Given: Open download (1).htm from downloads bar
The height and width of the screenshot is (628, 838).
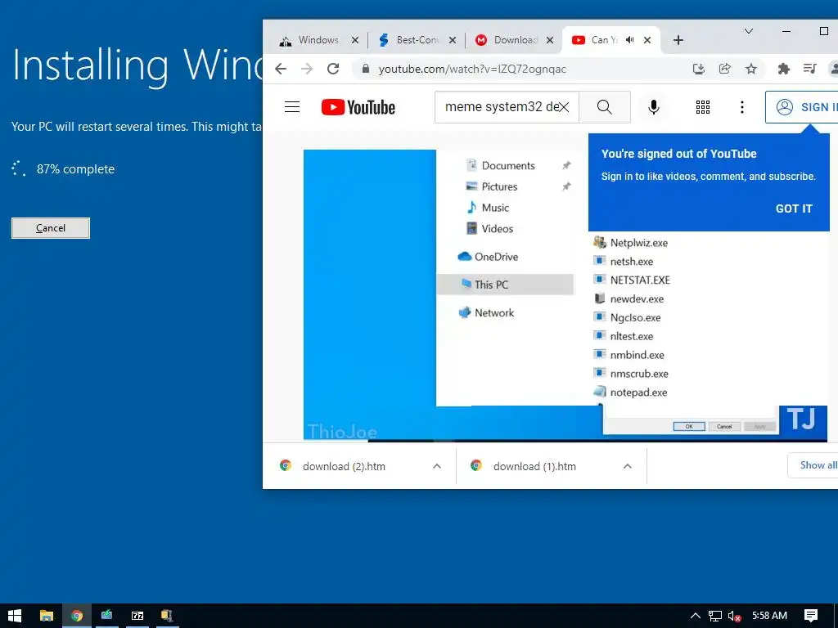Looking at the screenshot, I should [x=534, y=466].
